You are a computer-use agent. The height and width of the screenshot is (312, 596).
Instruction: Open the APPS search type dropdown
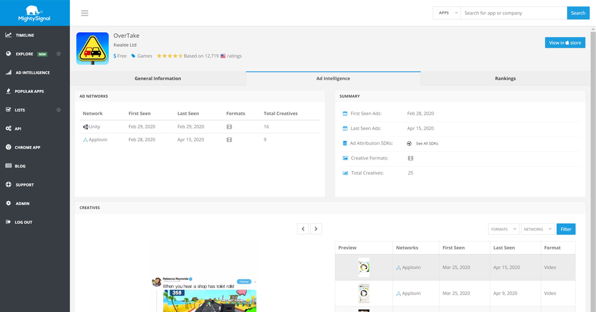[x=447, y=13]
